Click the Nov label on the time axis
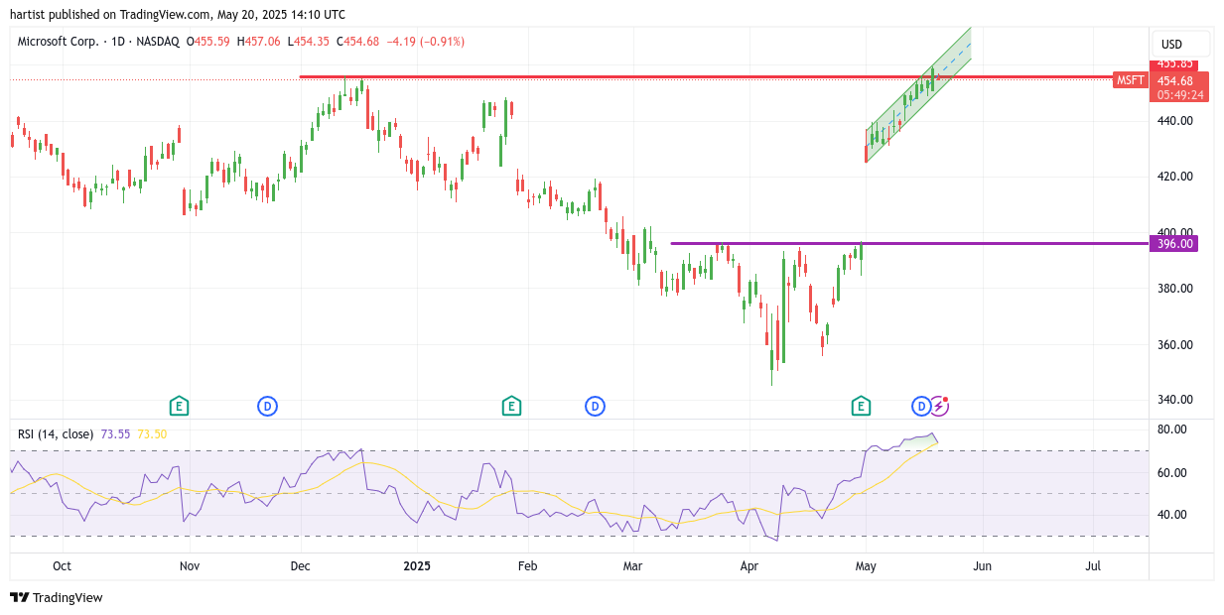Image resolution: width=1224 pixels, height=615 pixels. (190, 566)
